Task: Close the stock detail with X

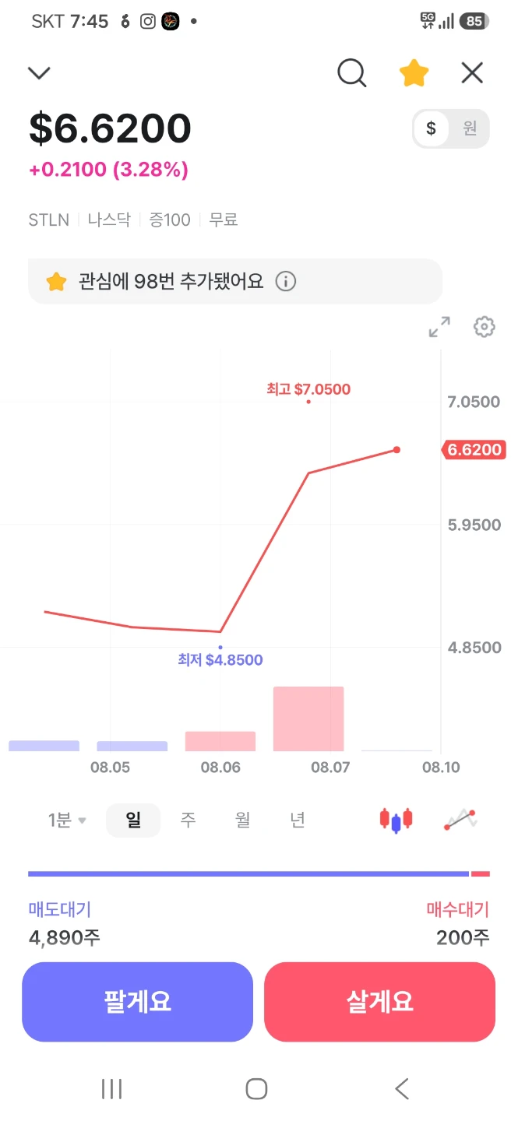Action: point(472,73)
